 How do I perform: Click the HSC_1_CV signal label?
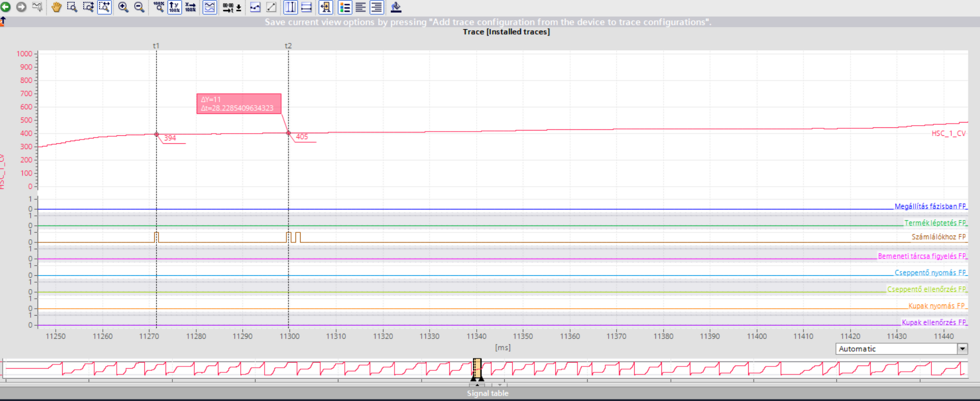948,133
